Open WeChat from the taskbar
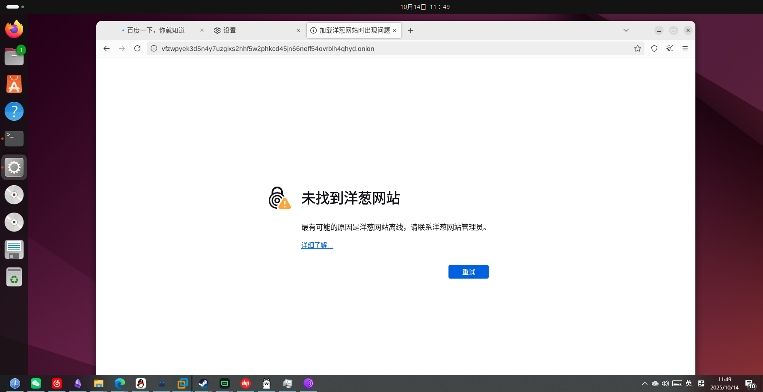Screen dimensions: 763x392 [36, 383]
